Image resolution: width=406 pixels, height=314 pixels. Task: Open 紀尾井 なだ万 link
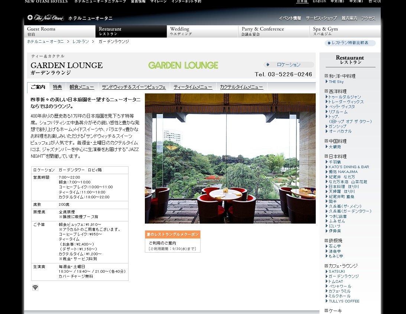(341, 177)
